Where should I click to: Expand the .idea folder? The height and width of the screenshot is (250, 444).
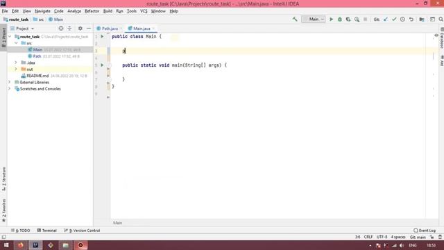[16, 62]
